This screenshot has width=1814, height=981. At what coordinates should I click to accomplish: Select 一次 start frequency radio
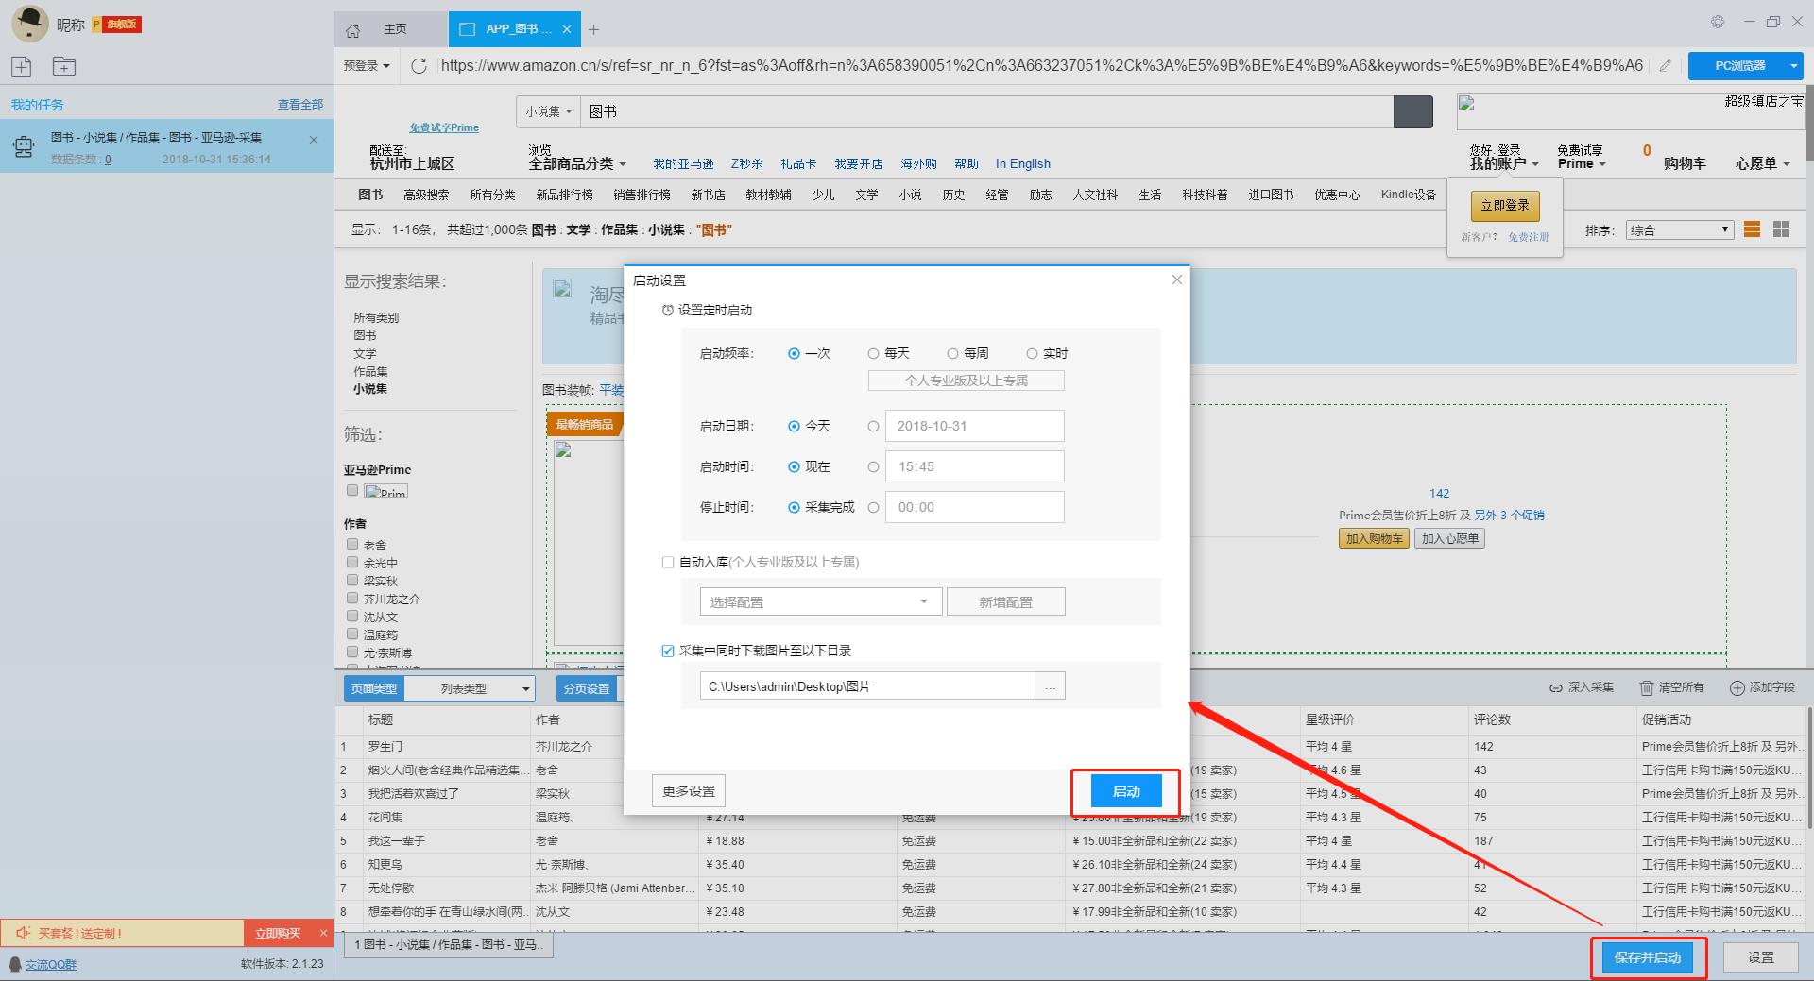[794, 353]
